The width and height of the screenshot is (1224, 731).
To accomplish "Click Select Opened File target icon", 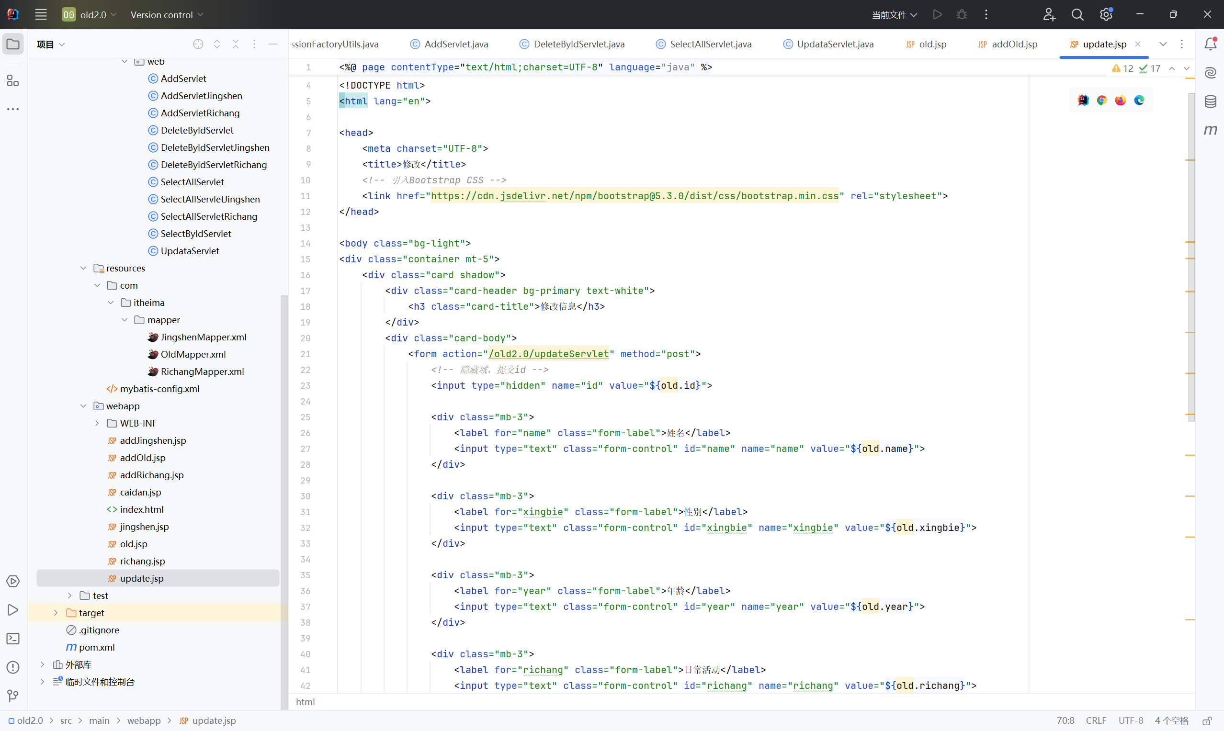I will 198,45.
